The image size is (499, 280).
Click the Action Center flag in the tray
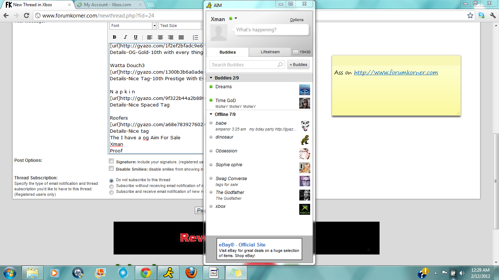pos(445,273)
